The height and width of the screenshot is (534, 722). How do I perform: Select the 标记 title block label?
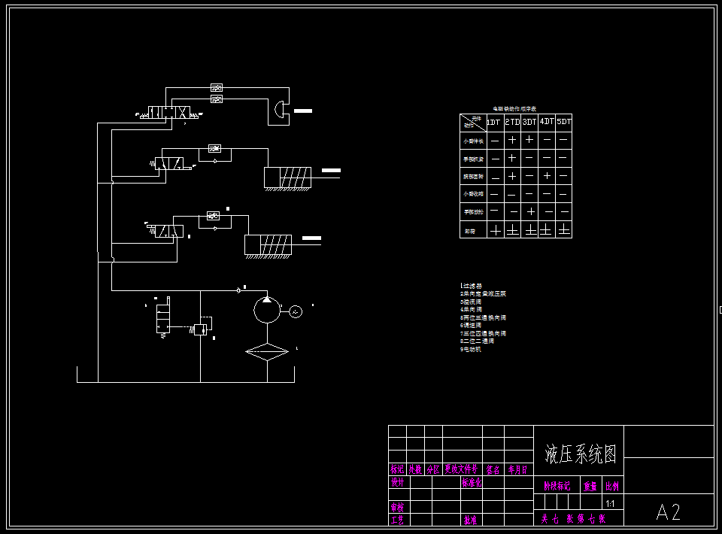point(397,469)
